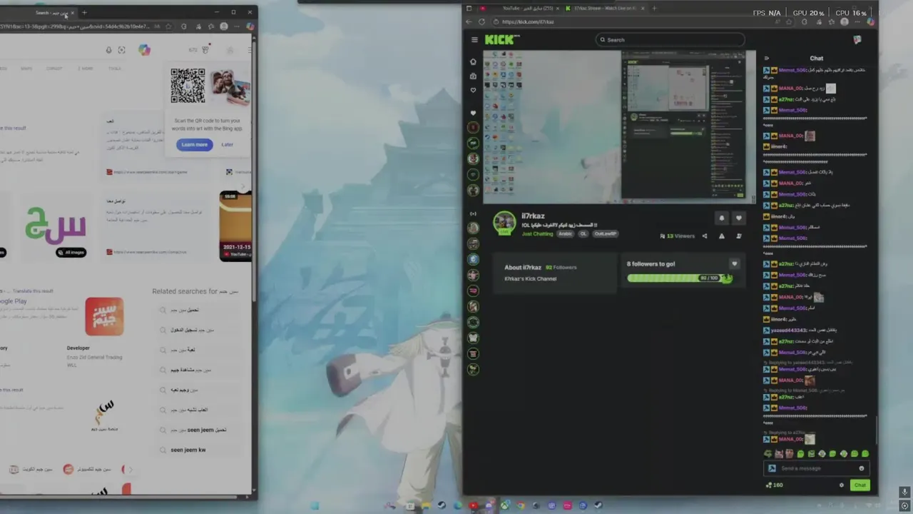
Task: Favorite this page star in left browser
Action: pos(168,26)
